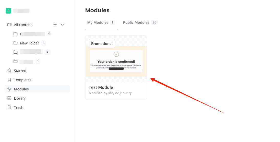This screenshot has height=142, width=280.
Task: Click the All content label
Action: point(23,25)
